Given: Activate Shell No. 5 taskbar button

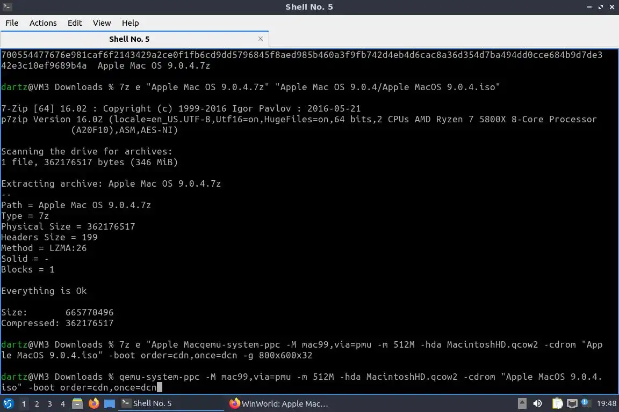Looking at the screenshot, I should (x=171, y=403).
